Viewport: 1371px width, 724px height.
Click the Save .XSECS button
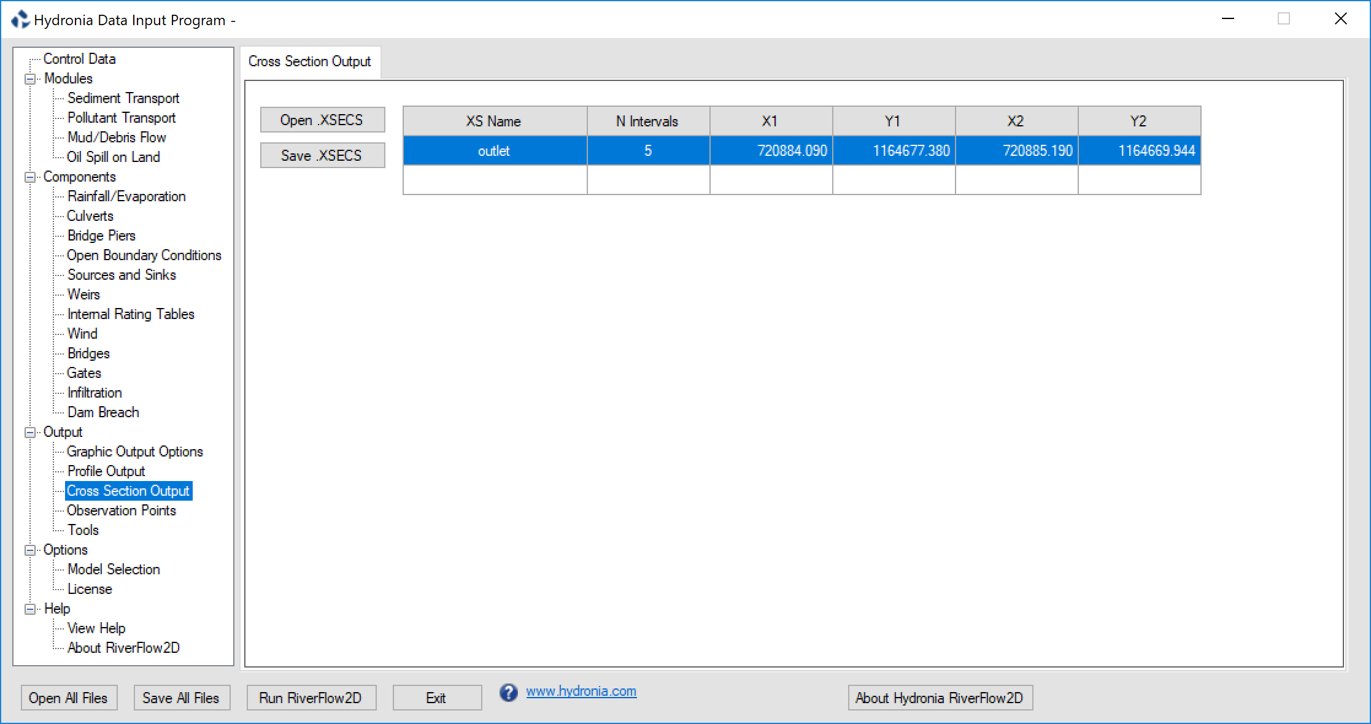coord(323,155)
